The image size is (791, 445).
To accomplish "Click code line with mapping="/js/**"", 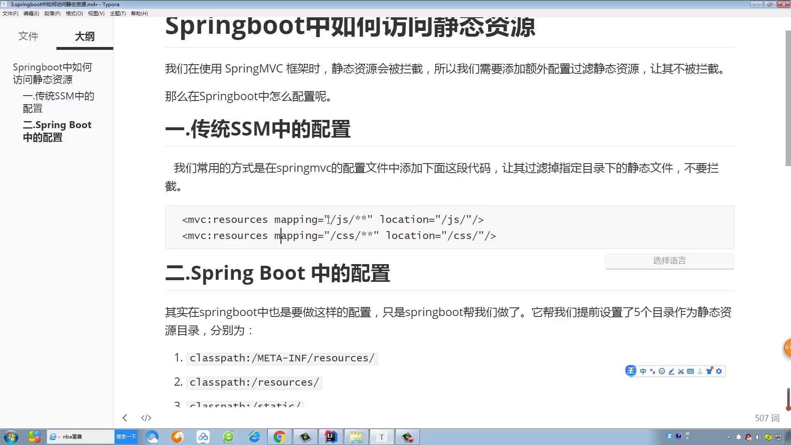I will tap(333, 220).
